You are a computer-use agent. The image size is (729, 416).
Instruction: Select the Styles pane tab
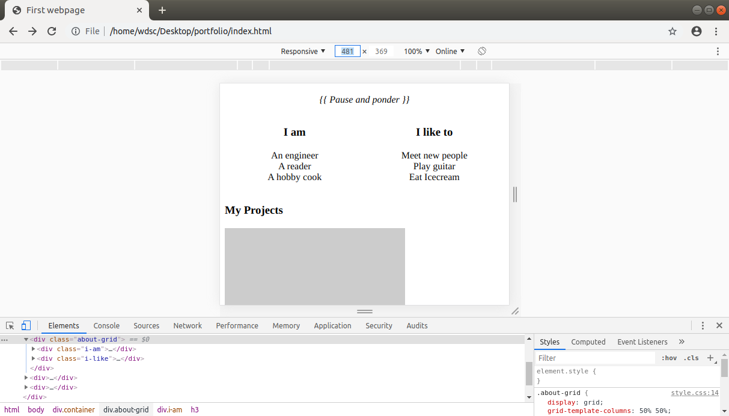[549, 342]
